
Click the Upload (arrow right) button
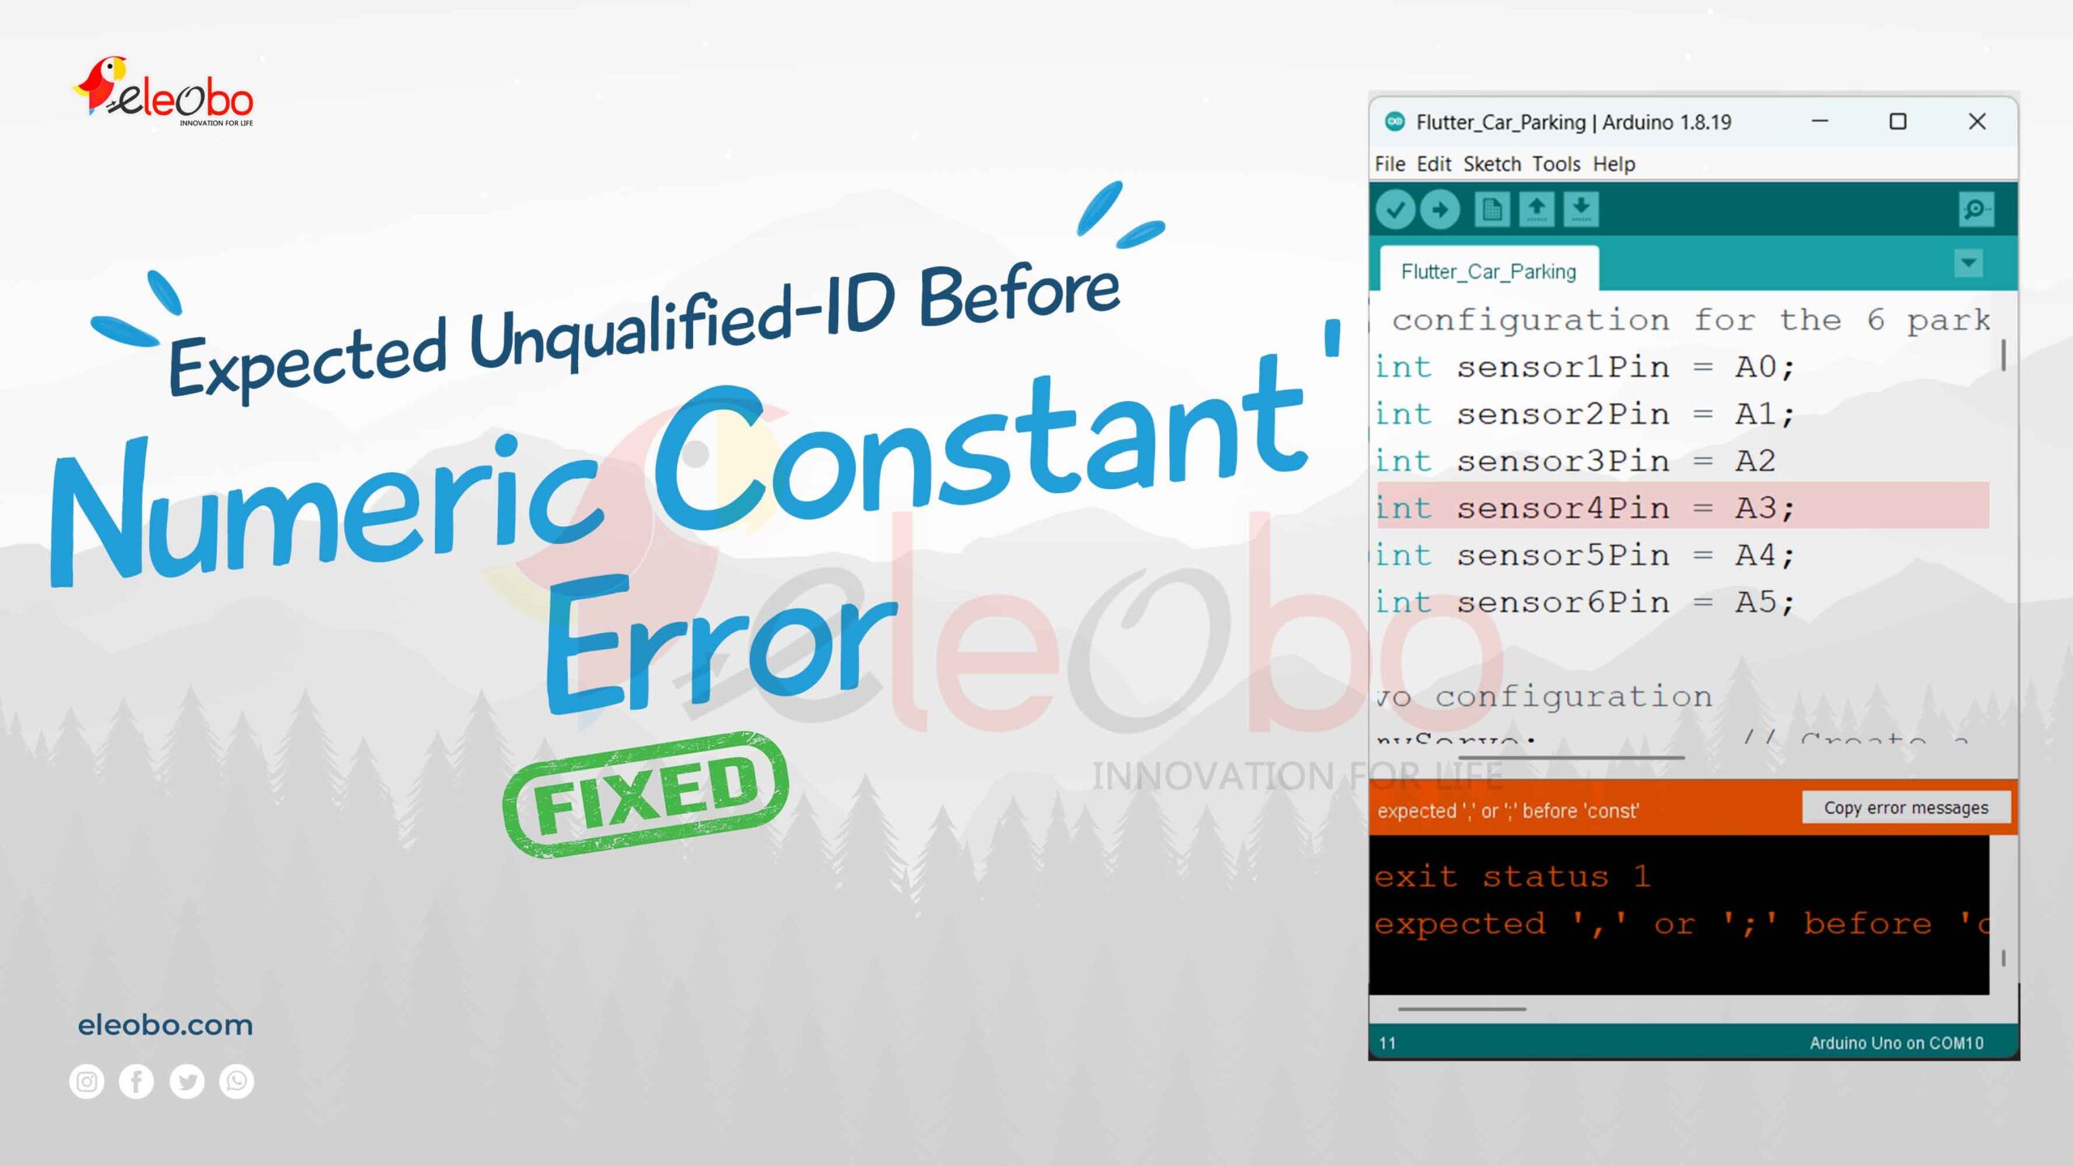pyautogui.click(x=1440, y=211)
